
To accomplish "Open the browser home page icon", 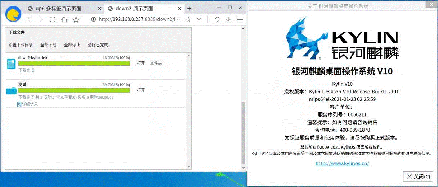I will click(64, 20).
